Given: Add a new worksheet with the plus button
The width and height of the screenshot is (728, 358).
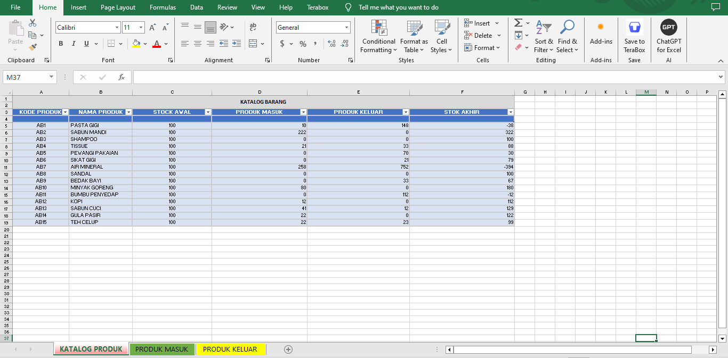Looking at the screenshot, I should [287, 349].
